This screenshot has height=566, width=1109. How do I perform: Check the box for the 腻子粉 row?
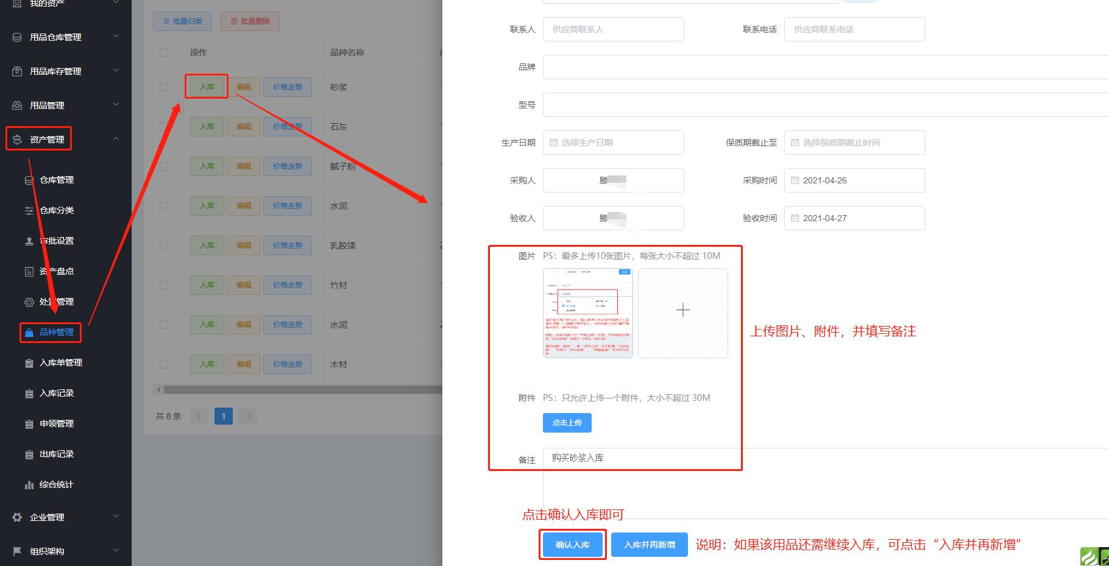click(x=164, y=166)
